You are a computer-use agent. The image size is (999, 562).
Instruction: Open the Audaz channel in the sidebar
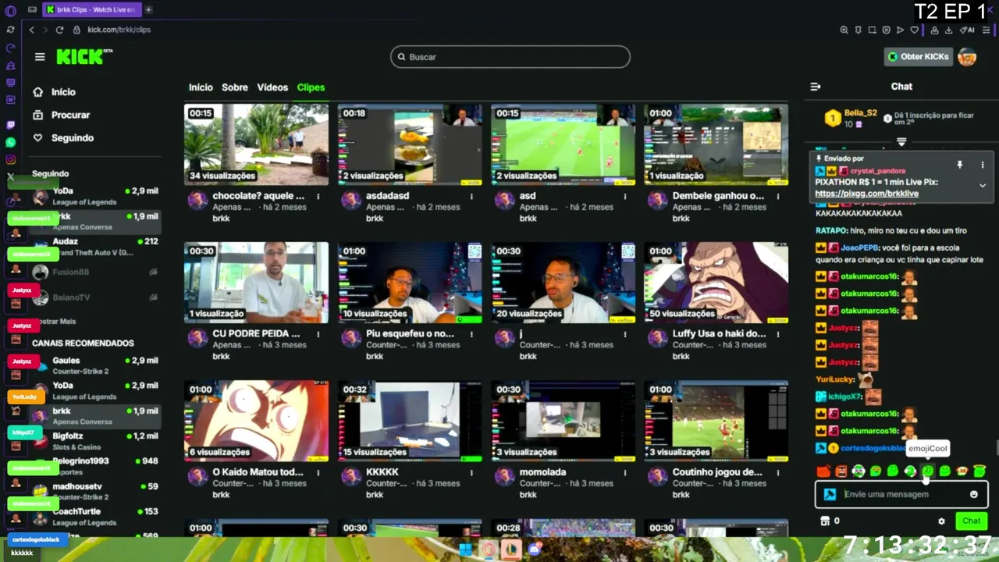(95, 247)
